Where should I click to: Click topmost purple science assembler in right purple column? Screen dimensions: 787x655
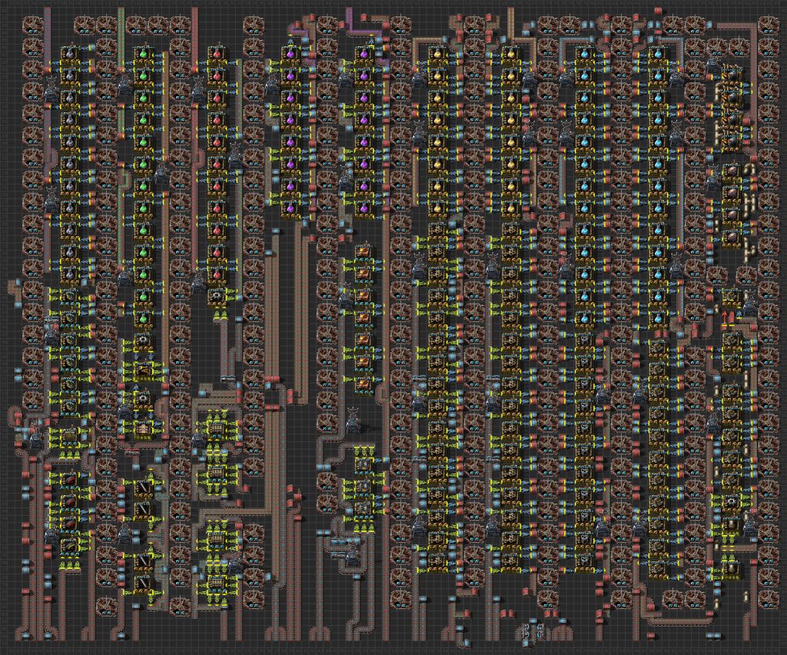click(x=364, y=54)
